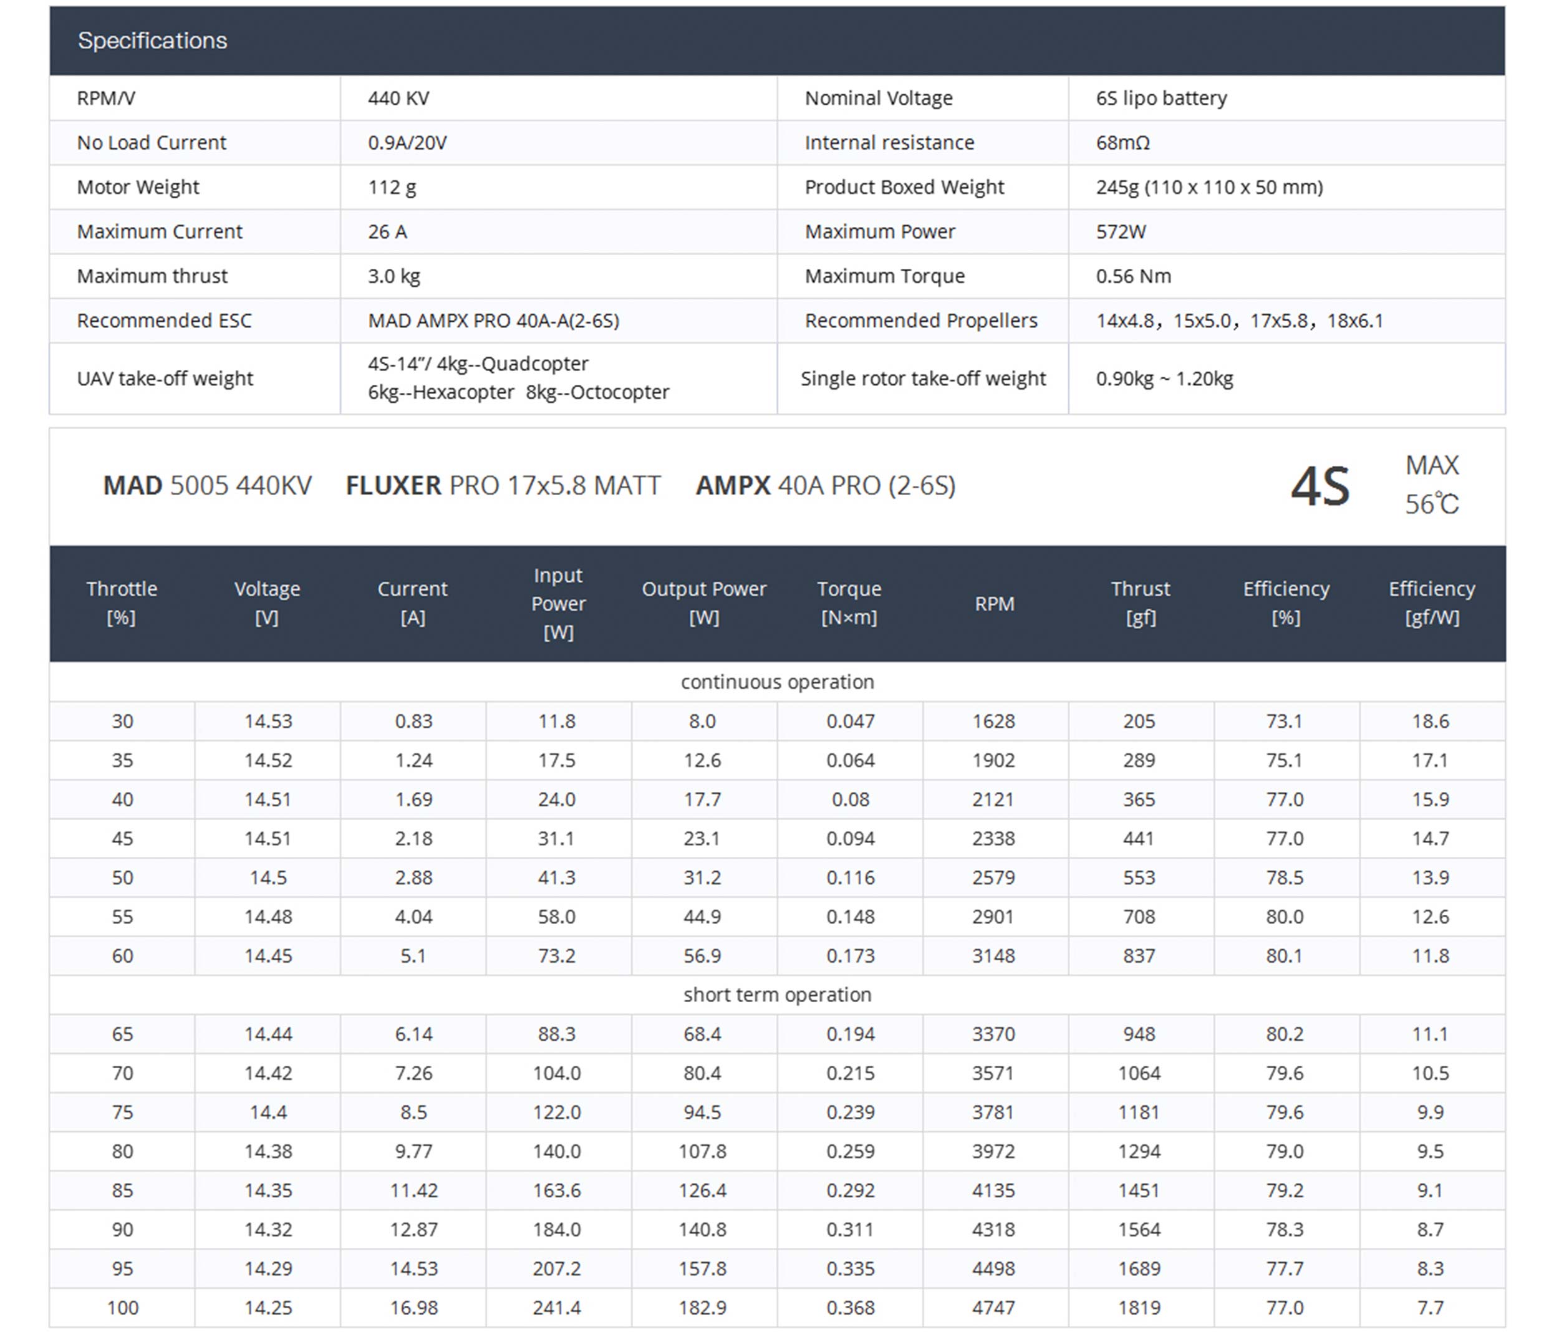Click the Throttle [%] column header
Image resolution: width=1559 pixels, height=1332 pixels.
[x=122, y=603]
